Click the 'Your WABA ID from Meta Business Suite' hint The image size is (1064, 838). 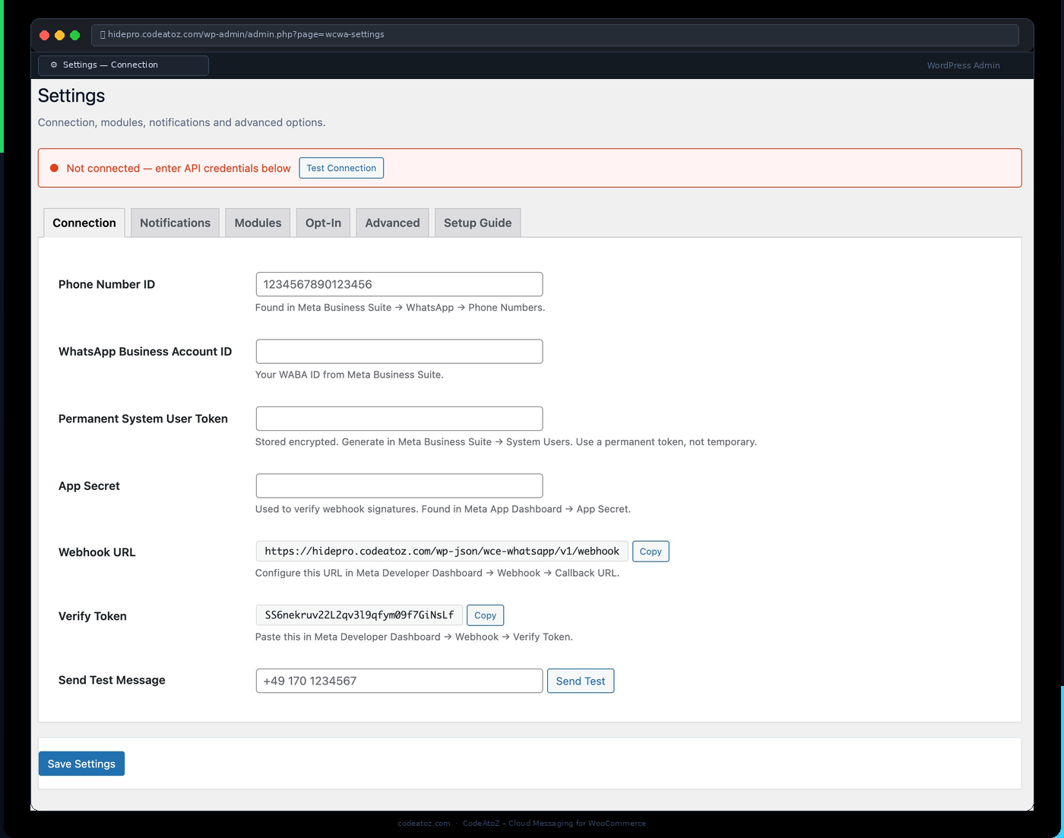tap(349, 375)
